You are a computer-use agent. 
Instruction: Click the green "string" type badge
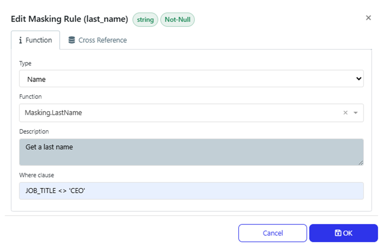coord(145,19)
